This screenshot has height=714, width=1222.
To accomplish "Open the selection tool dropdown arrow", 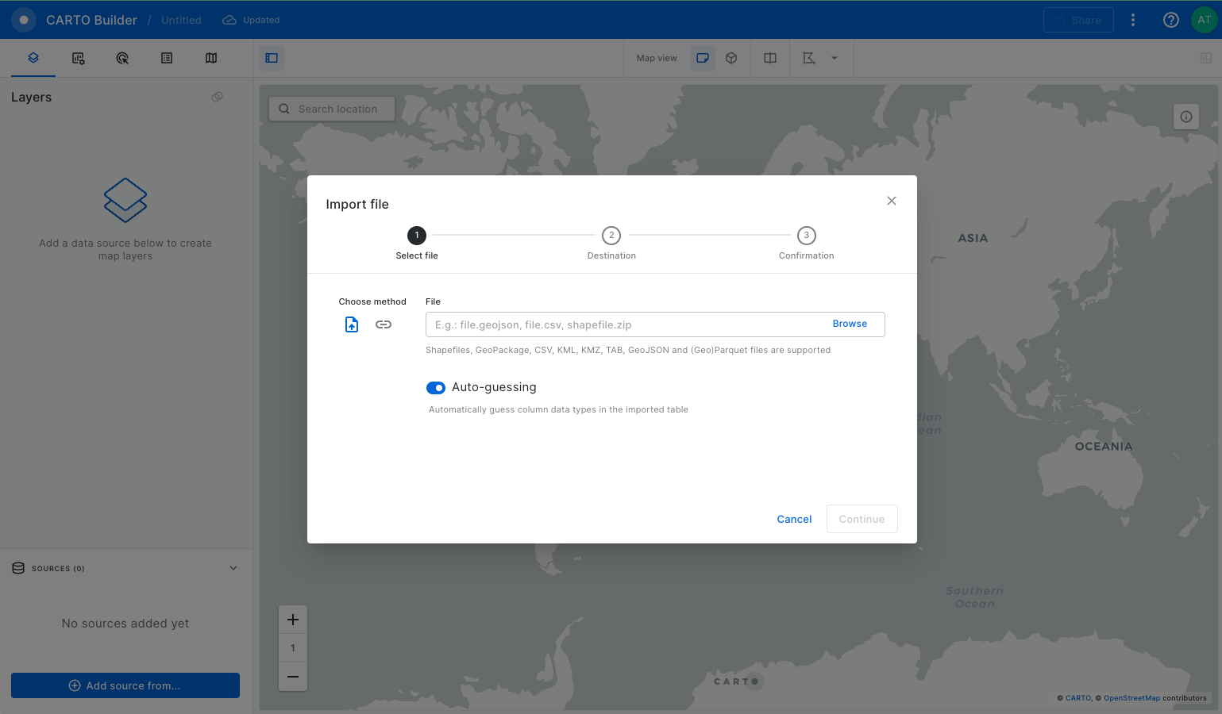I will (835, 58).
